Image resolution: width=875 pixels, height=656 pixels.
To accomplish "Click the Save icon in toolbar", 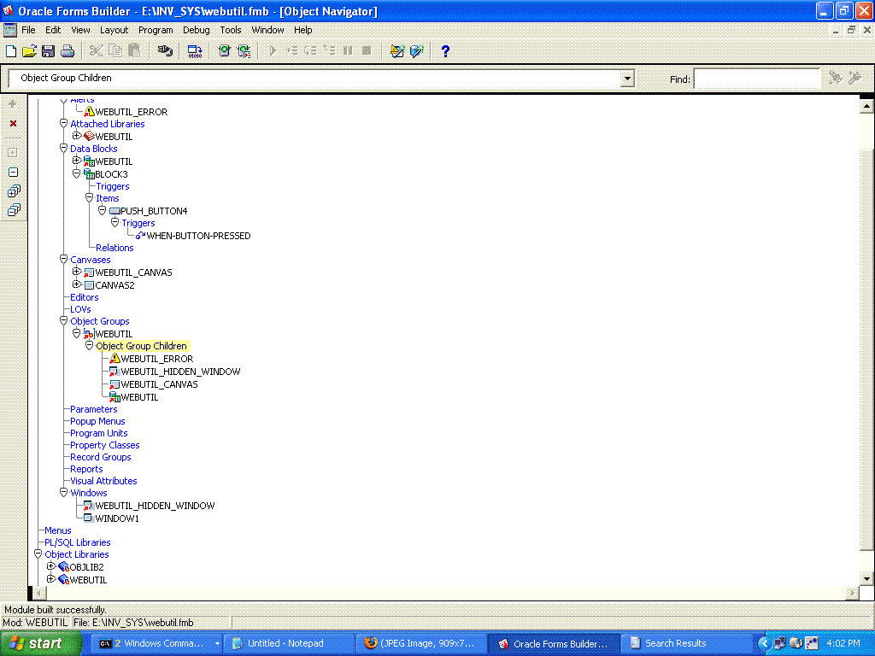I will 48,51.
